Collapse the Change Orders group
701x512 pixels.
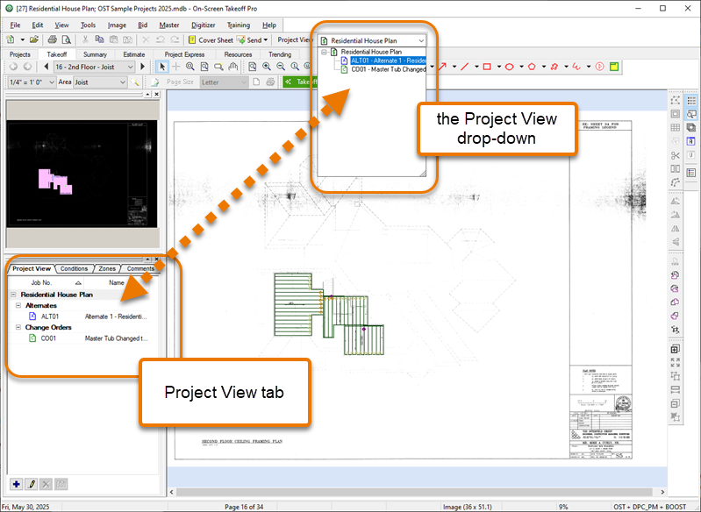click(18, 327)
